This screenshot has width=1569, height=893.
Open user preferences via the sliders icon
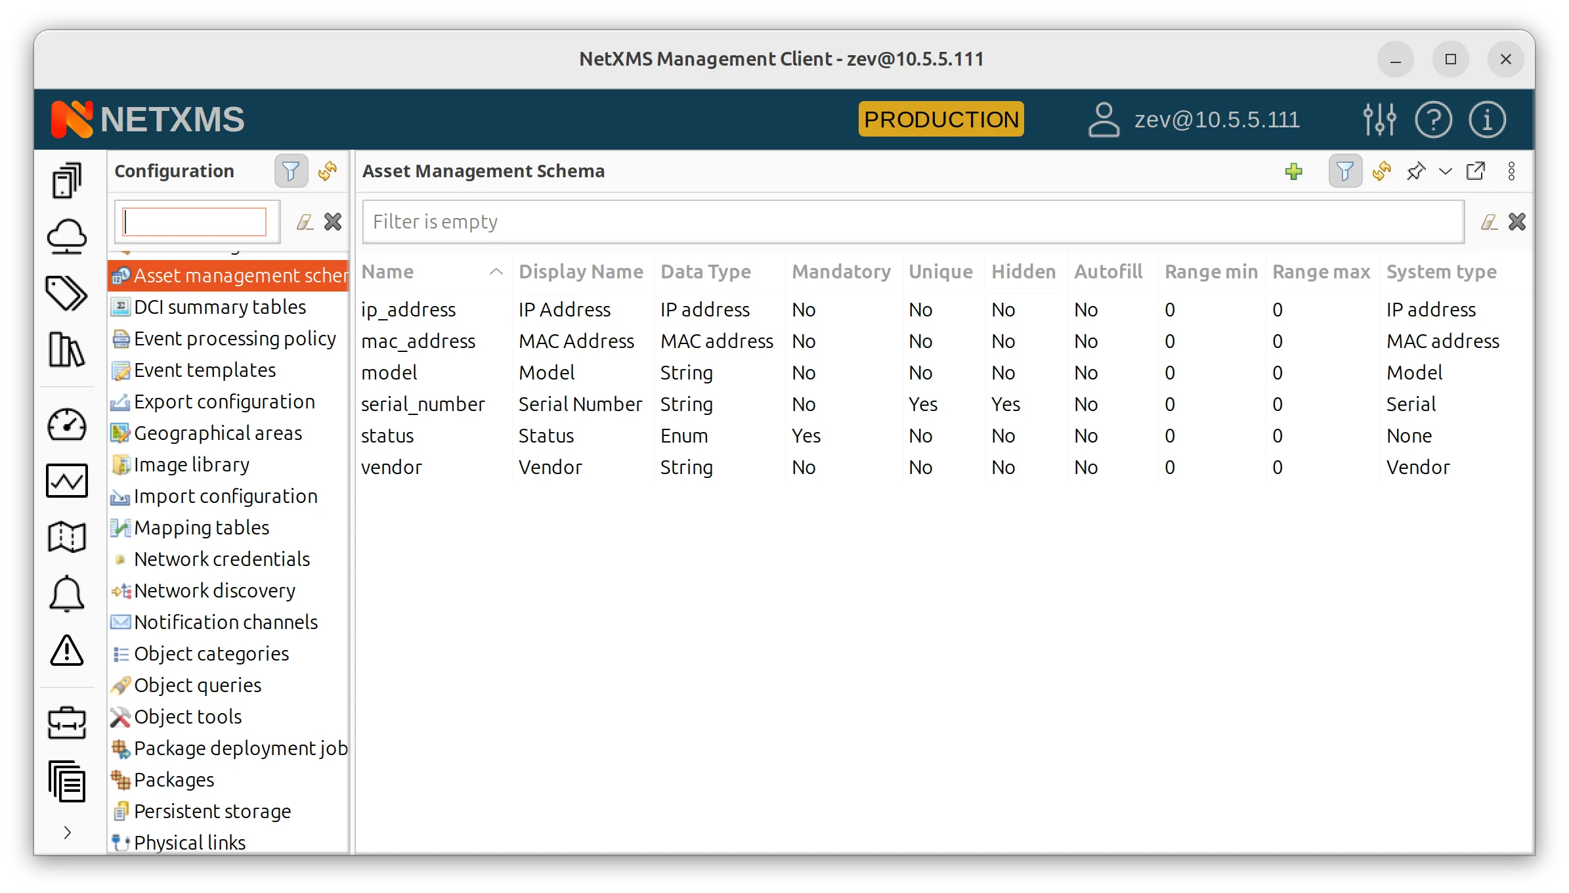pos(1379,119)
